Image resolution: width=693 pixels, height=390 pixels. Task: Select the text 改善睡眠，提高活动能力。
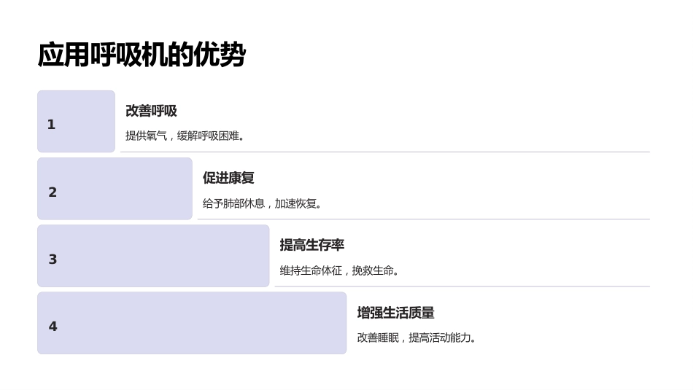pos(417,338)
